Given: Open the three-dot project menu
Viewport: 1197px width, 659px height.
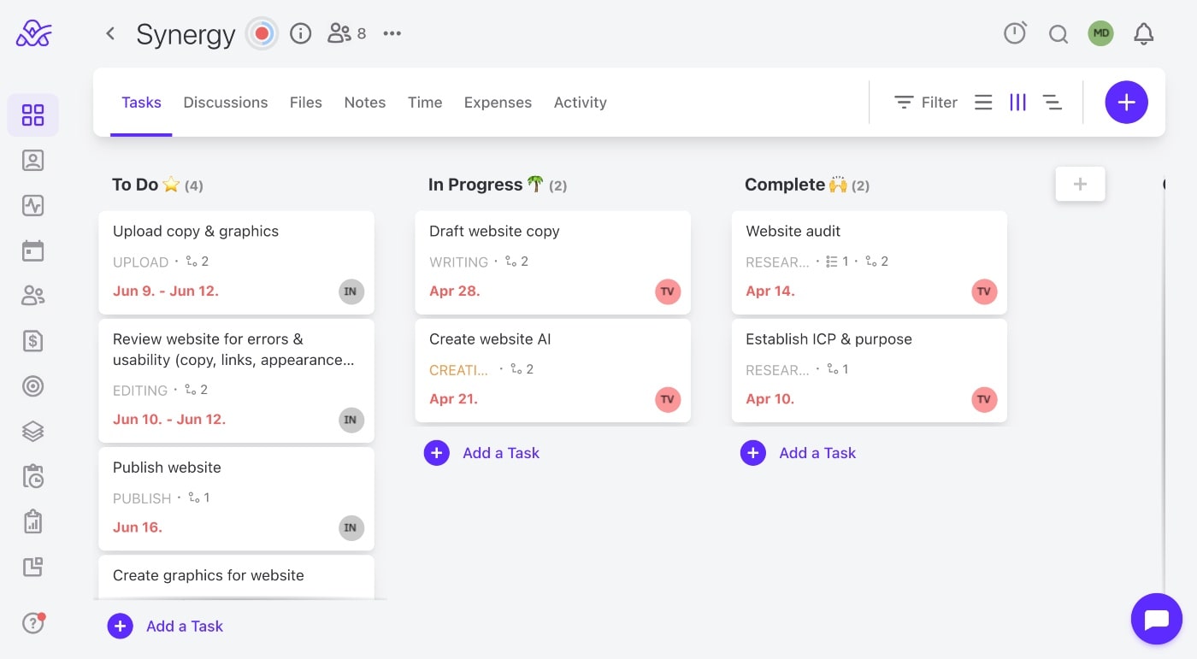Looking at the screenshot, I should click(x=392, y=34).
